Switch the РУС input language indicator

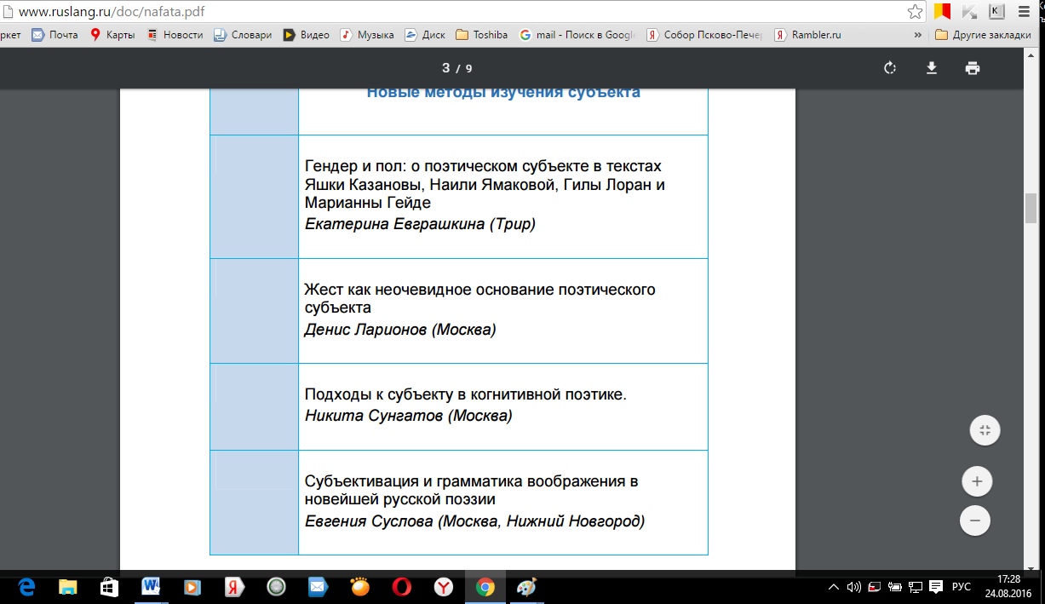click(x=962, y=587)
